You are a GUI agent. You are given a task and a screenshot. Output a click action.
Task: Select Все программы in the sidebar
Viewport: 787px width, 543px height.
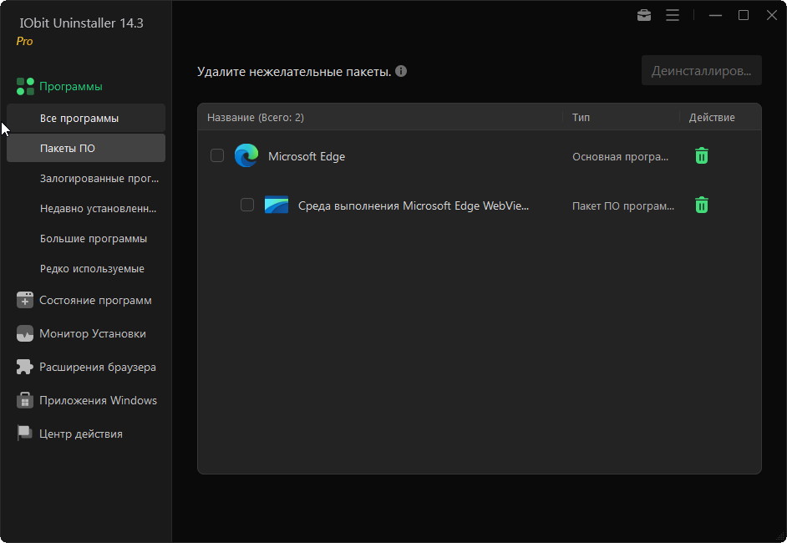pos(86,119)
